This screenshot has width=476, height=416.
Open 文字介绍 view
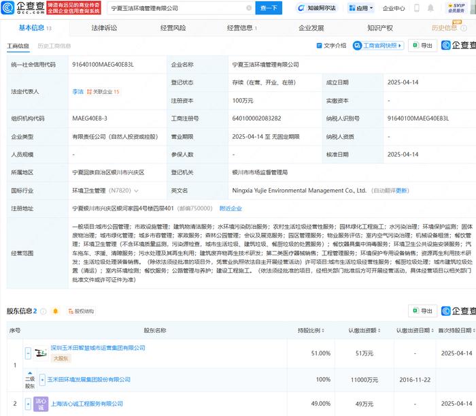331,46
